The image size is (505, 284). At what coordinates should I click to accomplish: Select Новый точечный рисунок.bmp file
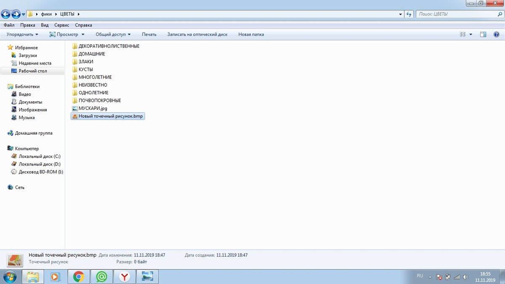pos(108,116)
